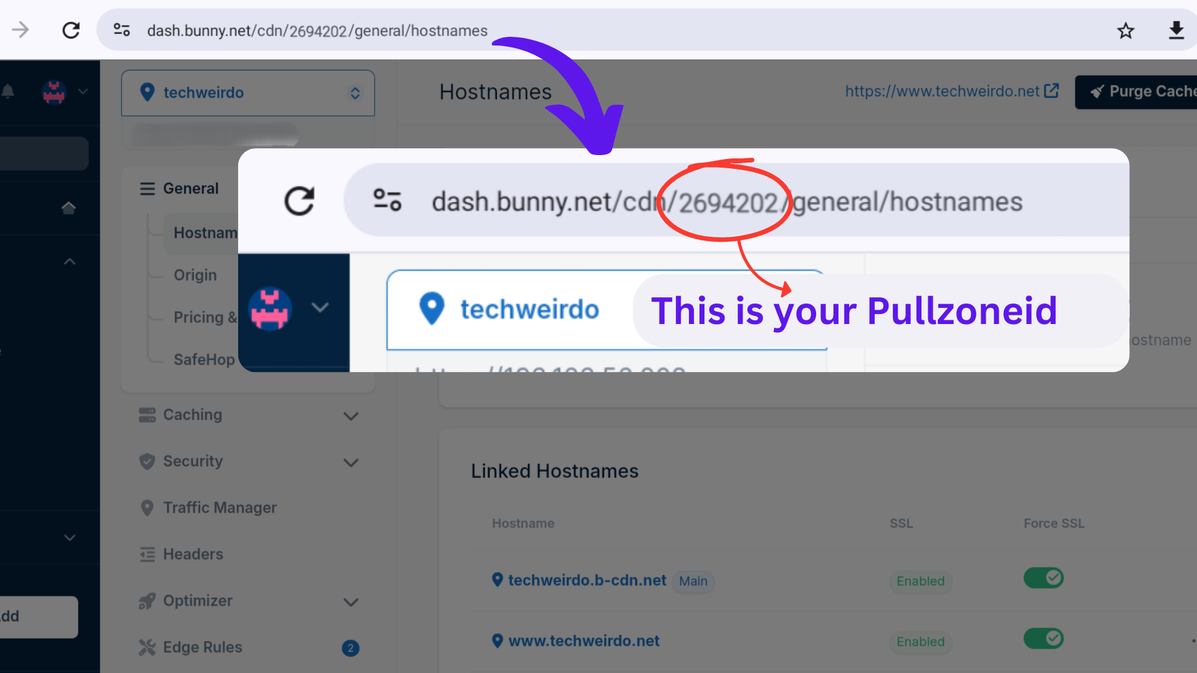Click the Edge Rules count badge 2

coord(350,648)
